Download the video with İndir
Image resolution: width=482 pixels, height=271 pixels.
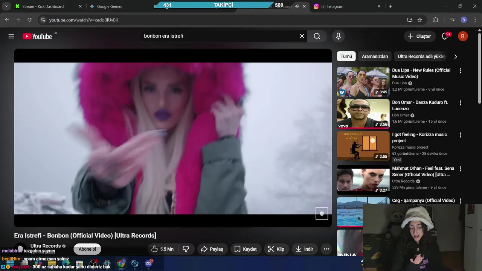point(304,249)
